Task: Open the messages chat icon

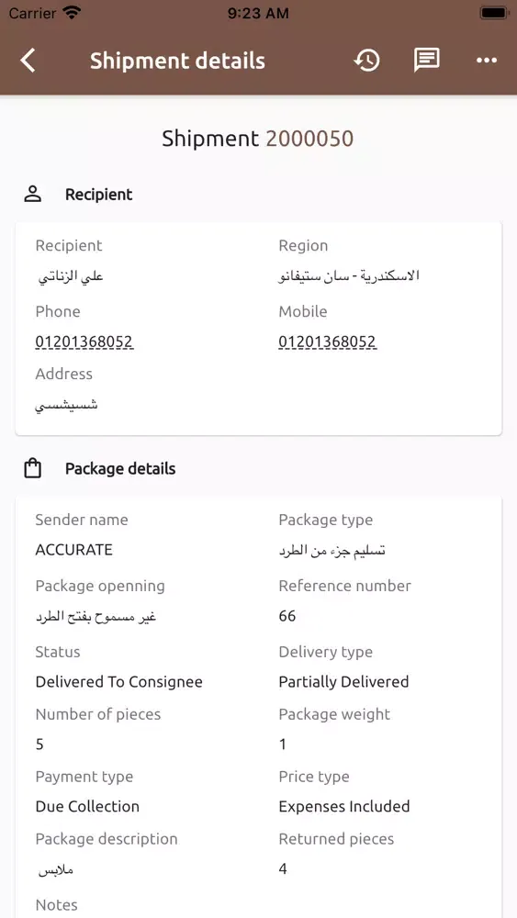Action: click(x=427, y=61)
